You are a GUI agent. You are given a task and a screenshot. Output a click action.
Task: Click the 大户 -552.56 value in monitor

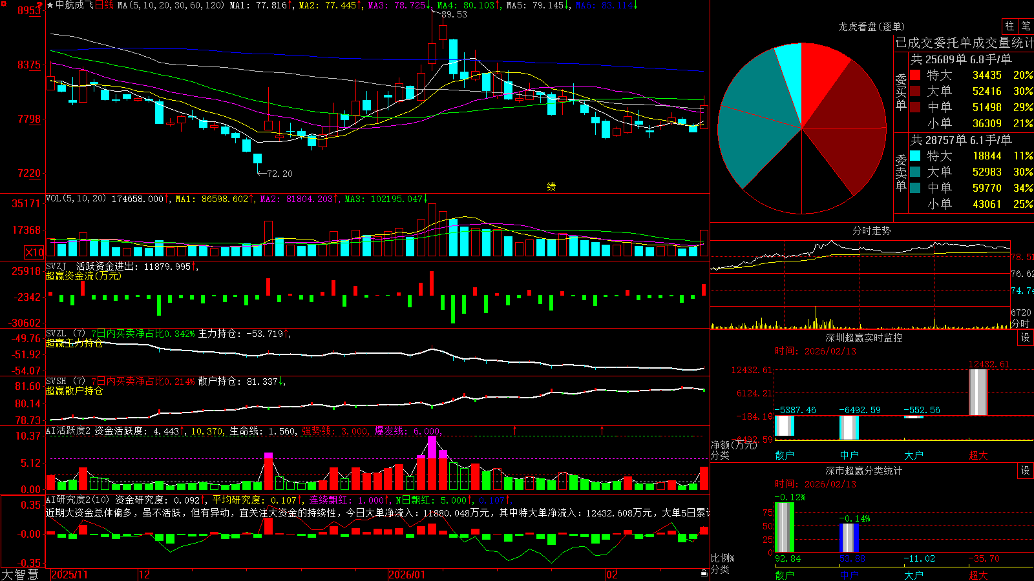[x=922, y=410]
